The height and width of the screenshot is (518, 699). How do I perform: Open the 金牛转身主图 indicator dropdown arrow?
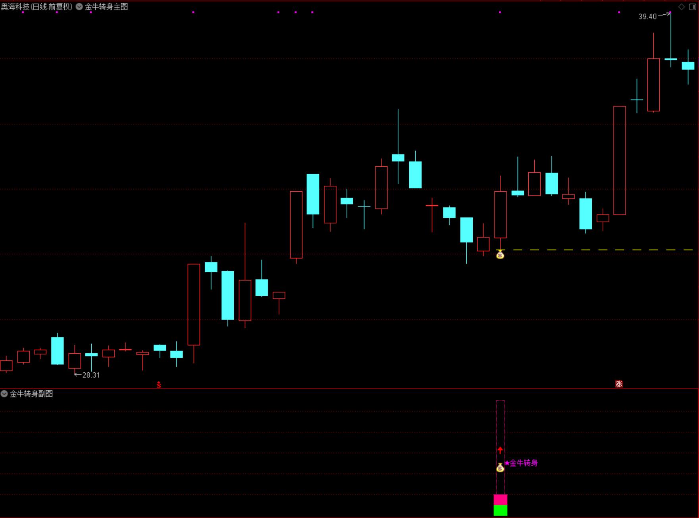(x=79, y=7)
